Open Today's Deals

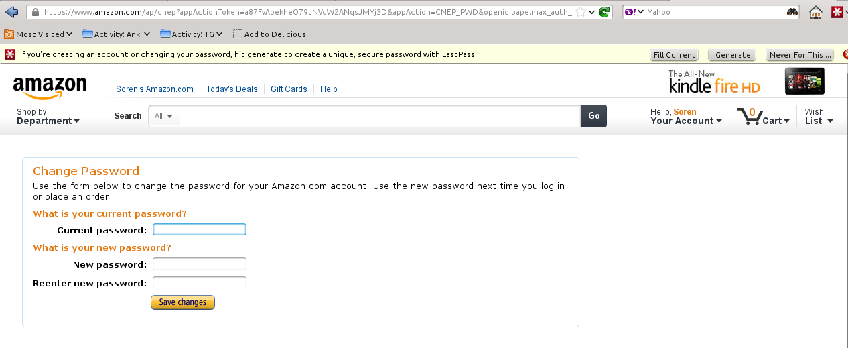point(232,89)
